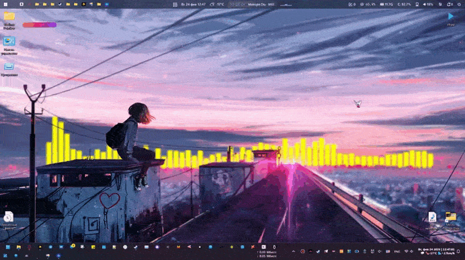Viewport: 465px width, 260px height.
Task: Click the monitor icon in top bar
Action: (417, 5)
